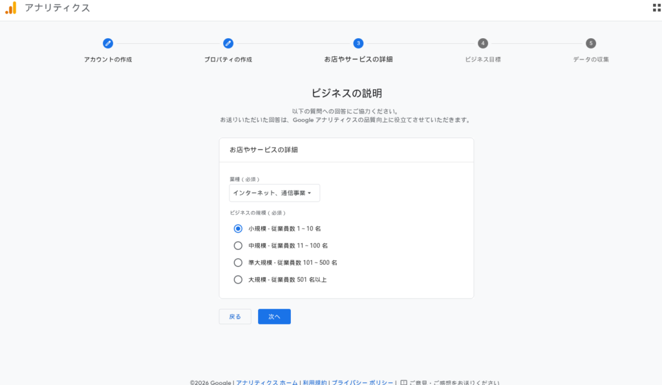Click the step 1 pencil icon
Image resolution: width=662 pixels, height=385 pixels.
pos(108,43)
